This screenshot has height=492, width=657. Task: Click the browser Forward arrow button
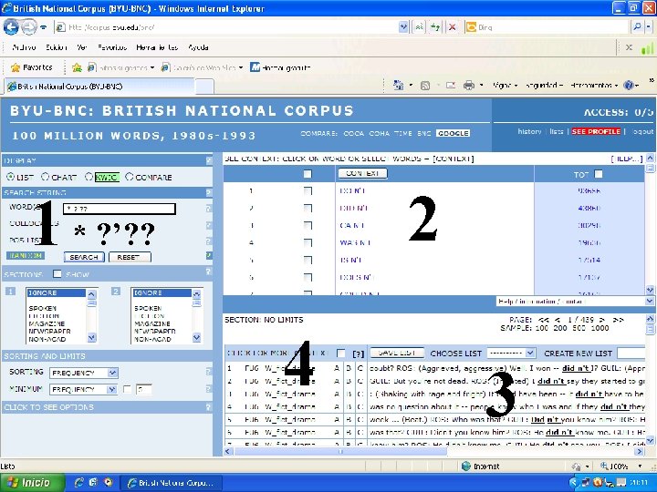tap(28, 27)
